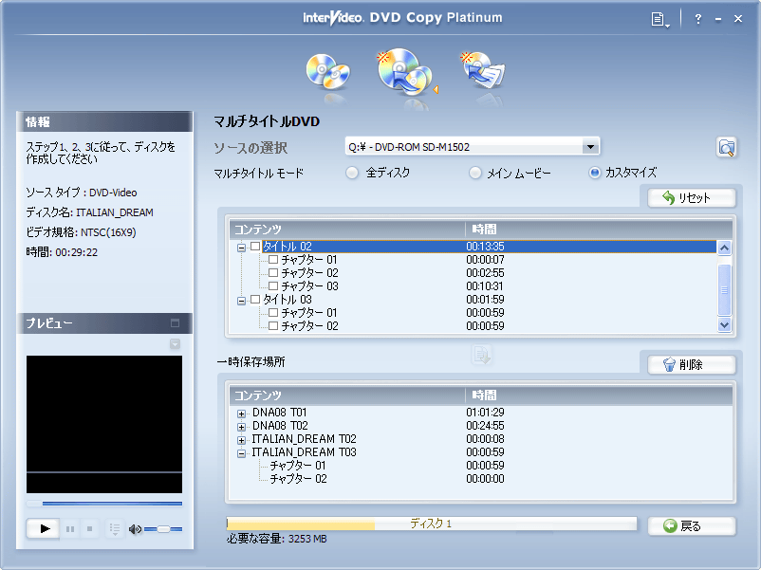Expand DNA08 T02 in temporary storage
This screenshot has width=761, height=570.
click(x=241, y=427)
